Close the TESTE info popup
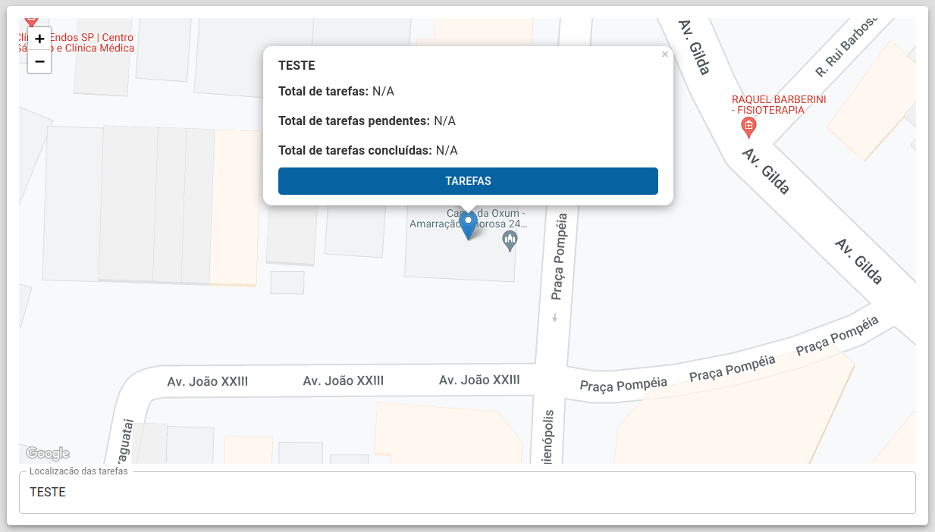Screen dimensions: 935x532 click(x=664, y=55)
